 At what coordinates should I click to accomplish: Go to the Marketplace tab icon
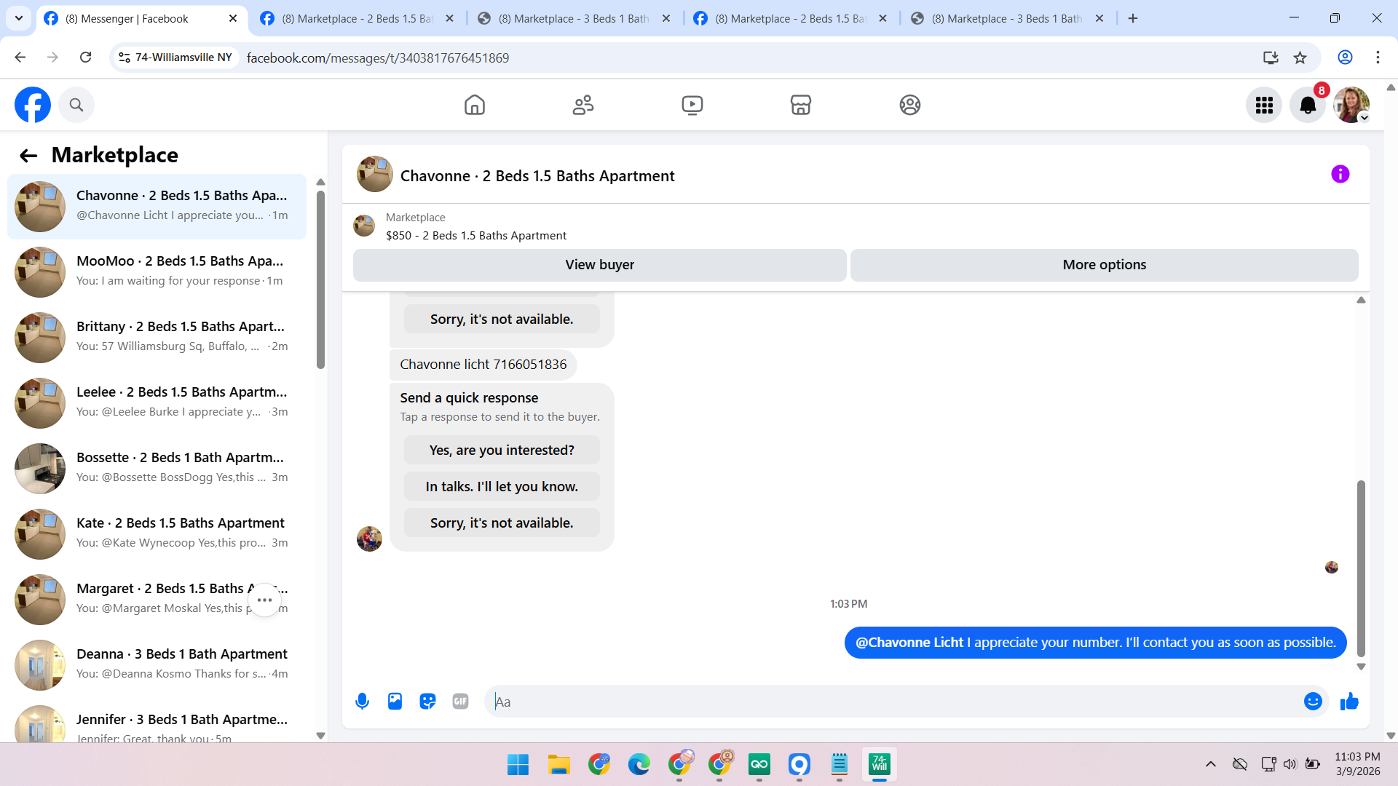800,106
